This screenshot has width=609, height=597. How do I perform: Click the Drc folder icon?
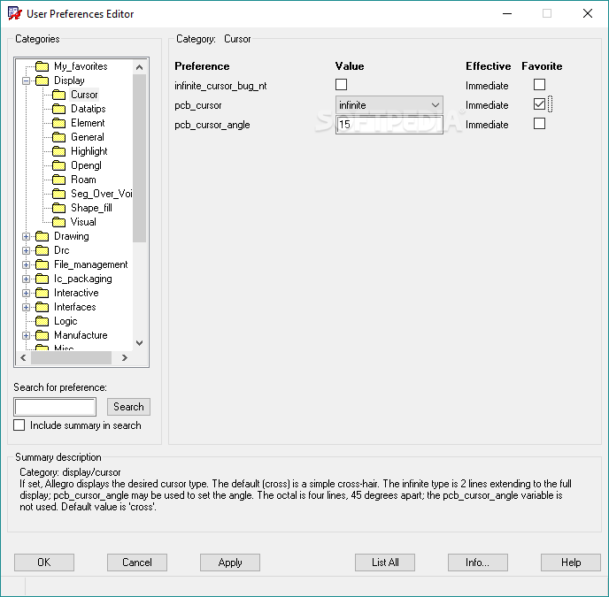pyautogui.click(x=42, y=250)
